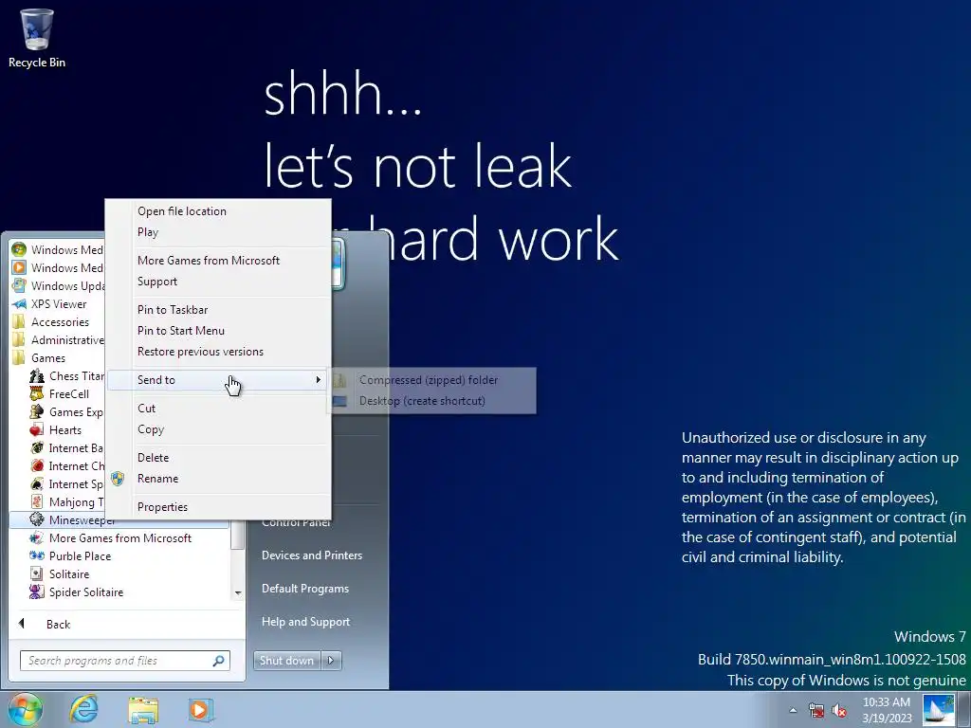Select Restore previous versions
Viewport: 971px width, 728px height.
coord(201,352)
